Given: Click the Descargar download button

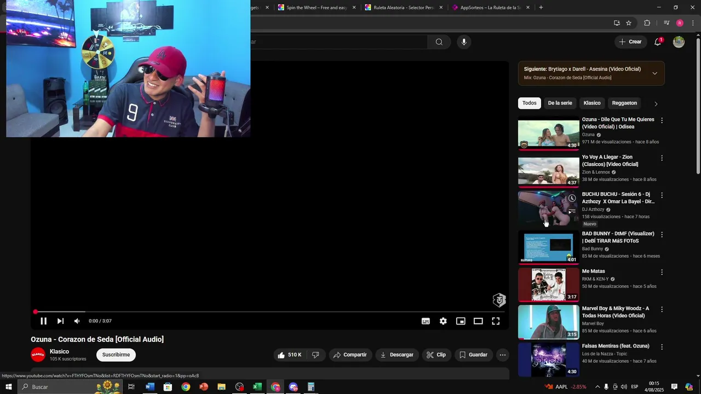Looking at the screenshot, I should point(397,355).
